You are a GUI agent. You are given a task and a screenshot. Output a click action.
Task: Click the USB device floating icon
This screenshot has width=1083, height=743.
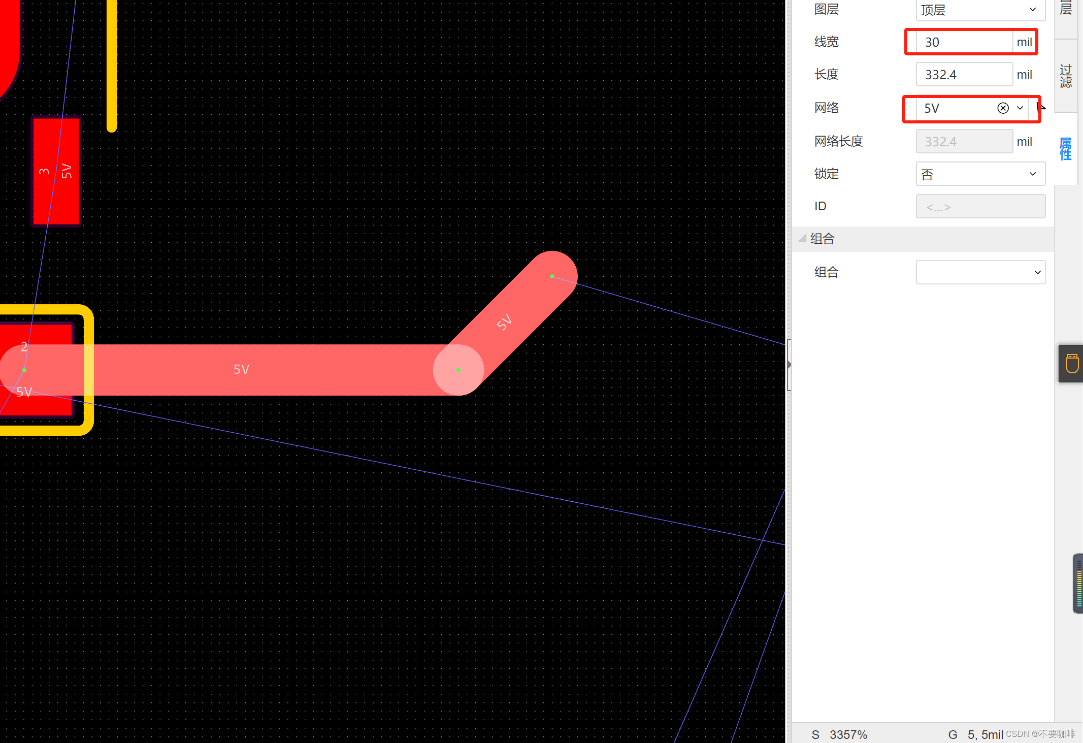coord(1071,364)
